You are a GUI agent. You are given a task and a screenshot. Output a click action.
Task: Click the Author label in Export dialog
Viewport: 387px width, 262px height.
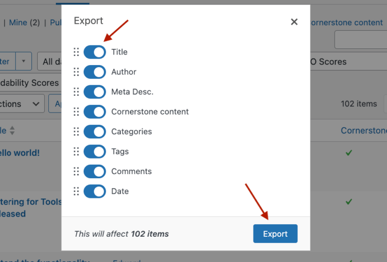[x=123, y=72]
